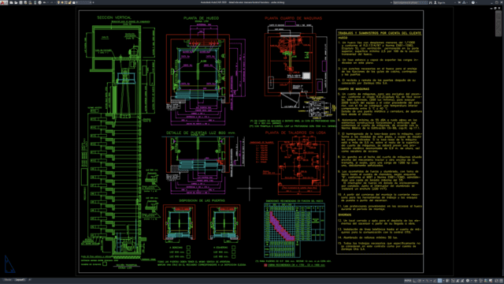Expand the workspace switching dropdown arrow

coord(472,281)
